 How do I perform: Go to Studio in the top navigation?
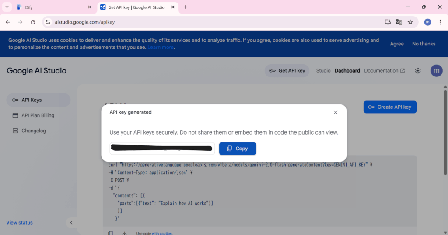pyautogui.click(x=323, y=71)
